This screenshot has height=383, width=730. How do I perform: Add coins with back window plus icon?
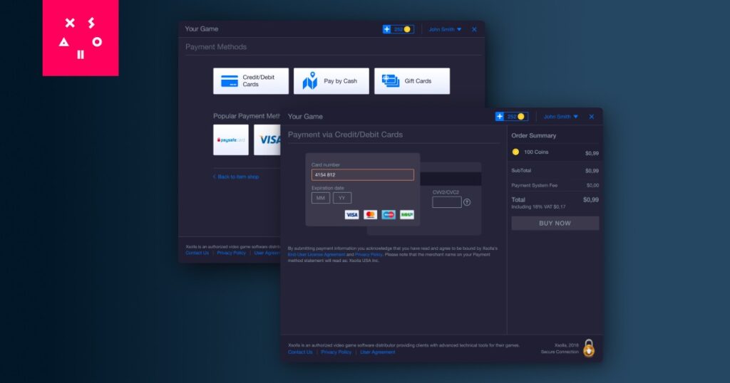387,29
